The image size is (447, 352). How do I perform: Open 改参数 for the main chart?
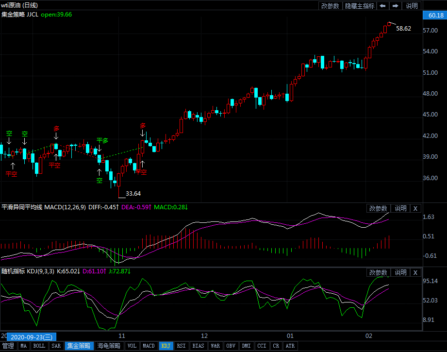330,6
